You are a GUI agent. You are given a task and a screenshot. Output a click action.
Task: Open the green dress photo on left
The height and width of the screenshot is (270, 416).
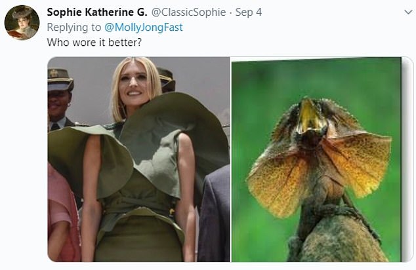138,159
